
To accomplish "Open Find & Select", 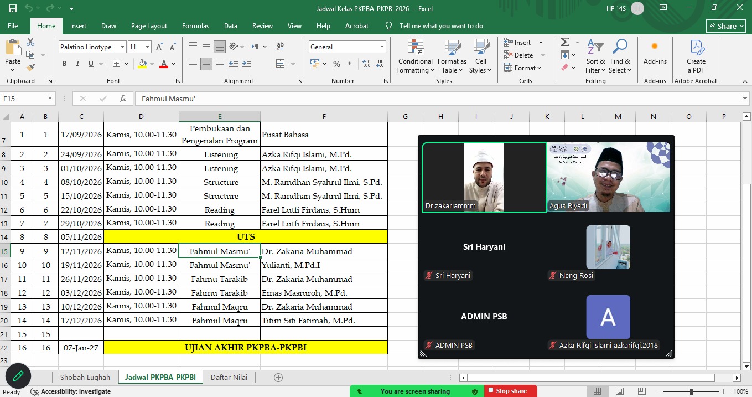I will 620,56.
